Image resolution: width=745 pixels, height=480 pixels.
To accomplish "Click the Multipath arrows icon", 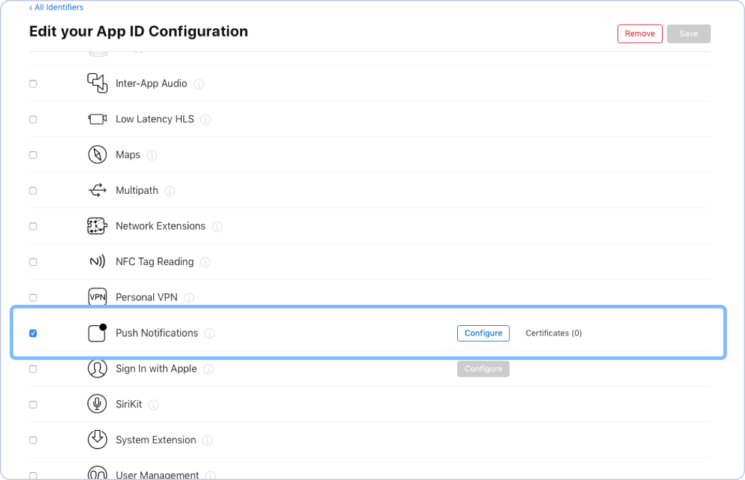I will [x=97, y=190].
